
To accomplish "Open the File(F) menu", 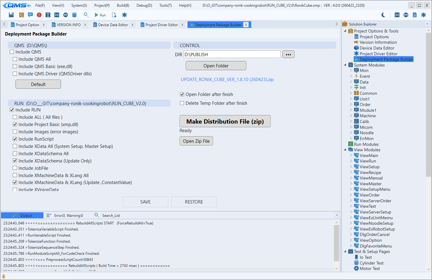I will point(40,5).
